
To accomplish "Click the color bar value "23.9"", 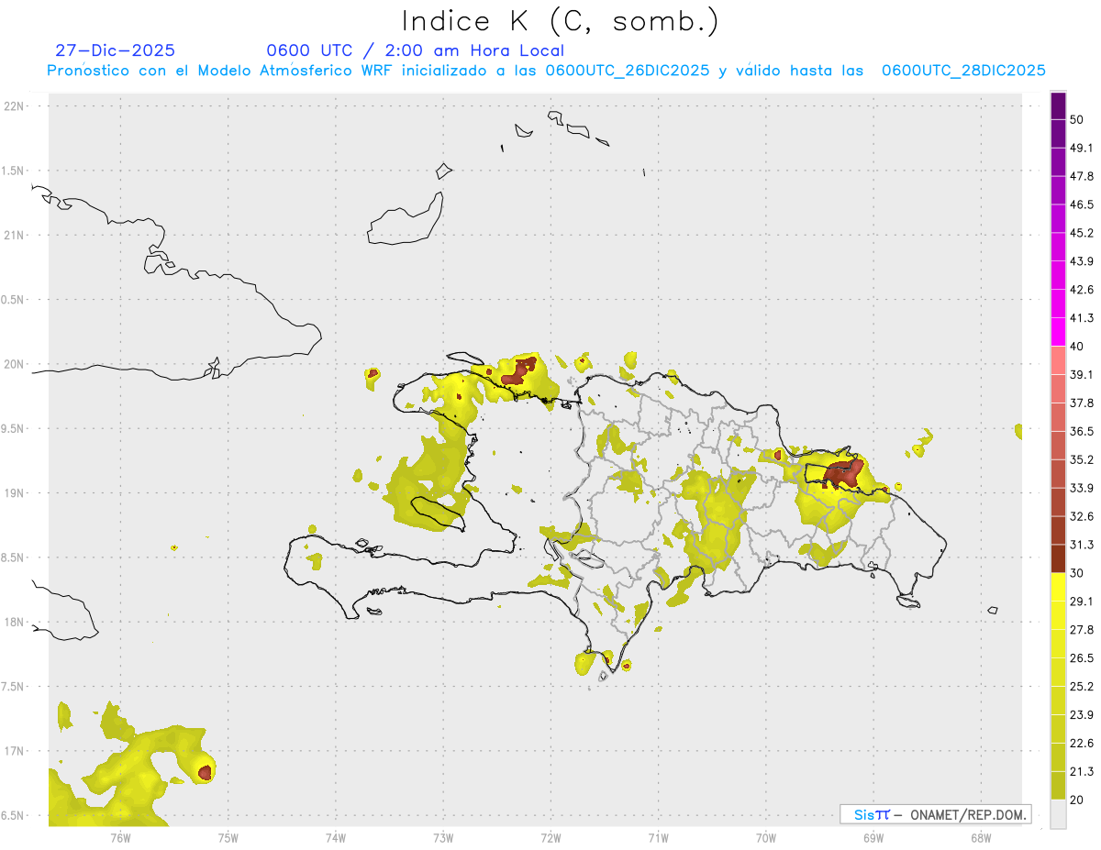I will point(1082,715).
